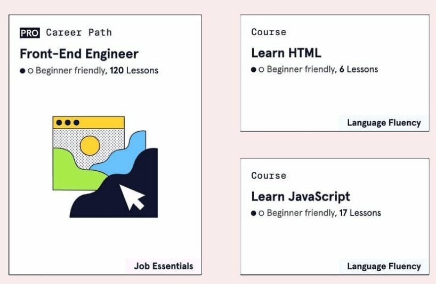Click the Career Path label
The image size is (436, 284).
(x=79, y=32)
